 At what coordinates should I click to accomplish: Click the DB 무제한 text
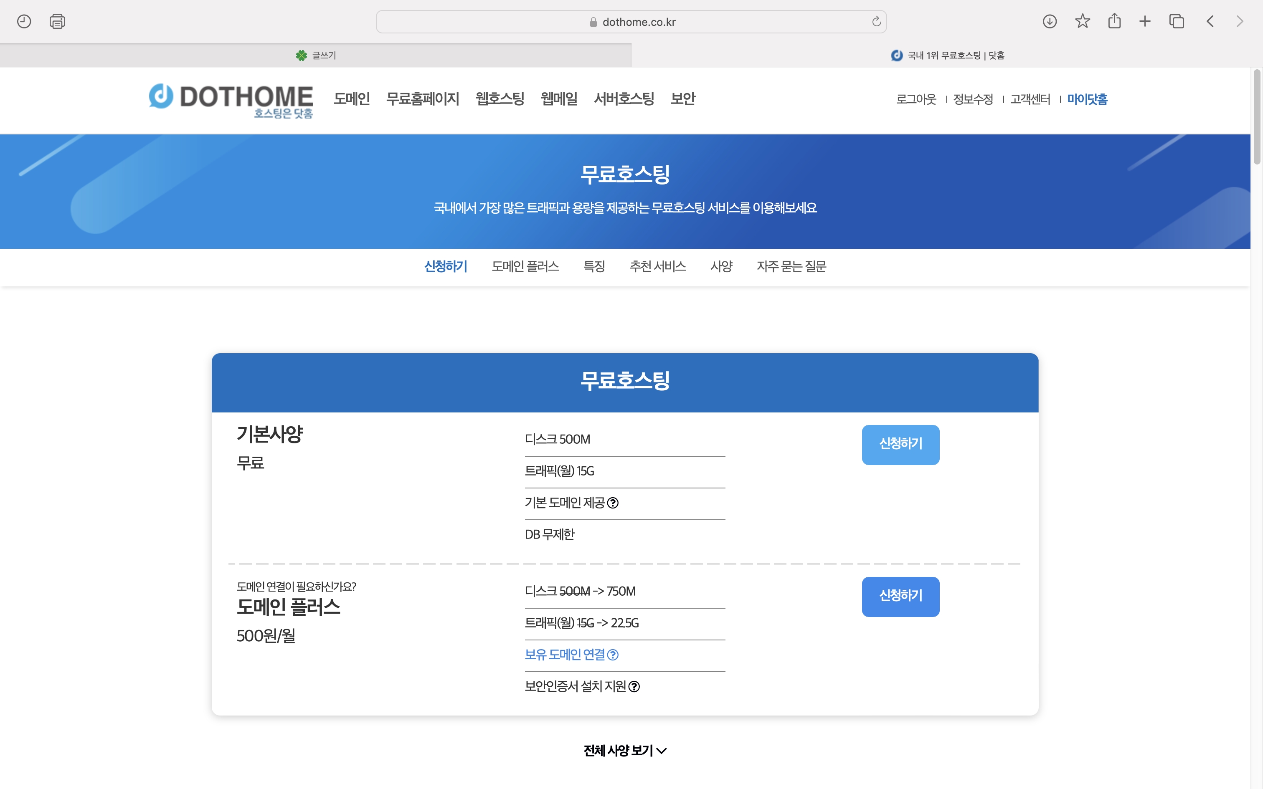pos(549,535)
